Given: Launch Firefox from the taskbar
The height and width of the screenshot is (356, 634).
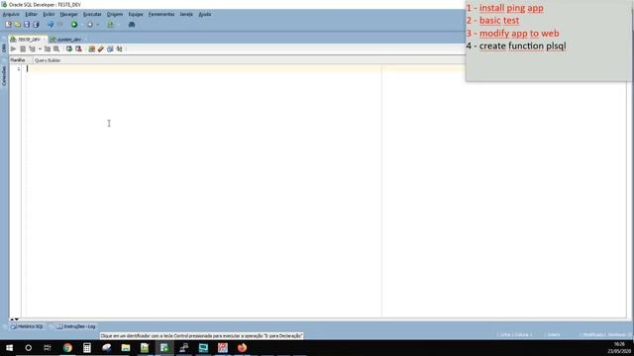Looking at the screenshot, I should pos(242,347).
